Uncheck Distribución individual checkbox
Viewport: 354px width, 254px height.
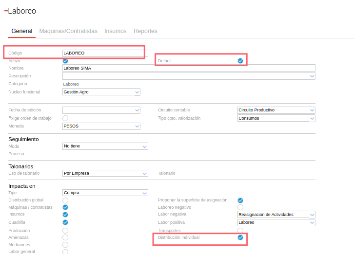point(240,237)
